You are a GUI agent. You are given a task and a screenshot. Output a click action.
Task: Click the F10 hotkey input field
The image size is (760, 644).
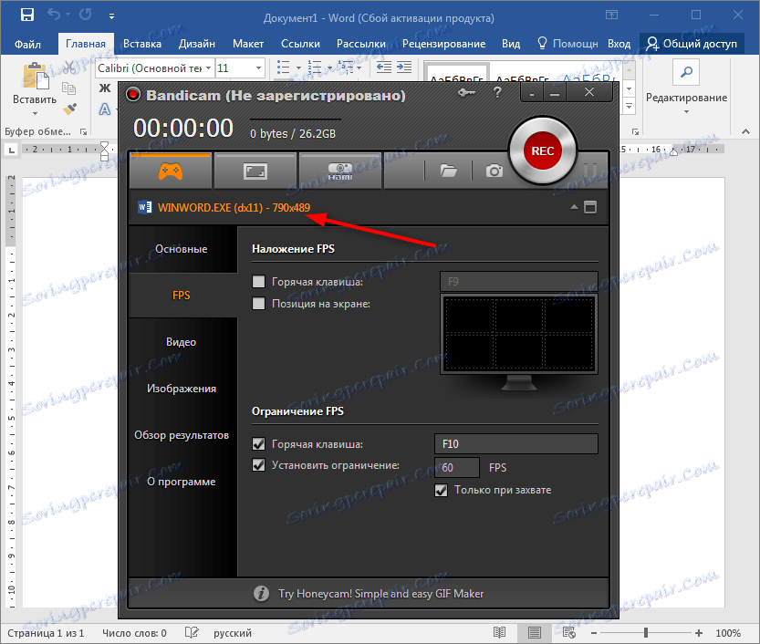[516, 444]
